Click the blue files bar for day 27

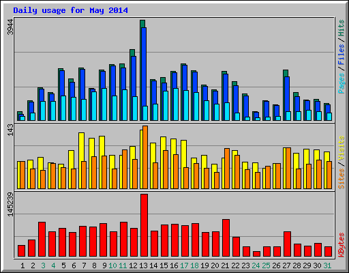coord(287,94)
